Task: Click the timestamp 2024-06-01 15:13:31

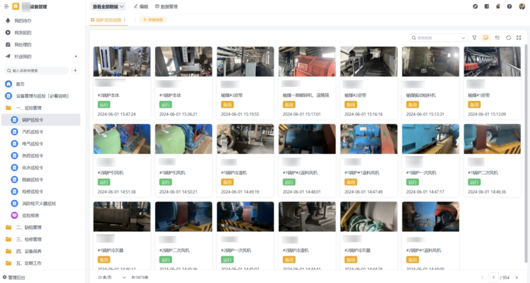Action: (425, 114)
